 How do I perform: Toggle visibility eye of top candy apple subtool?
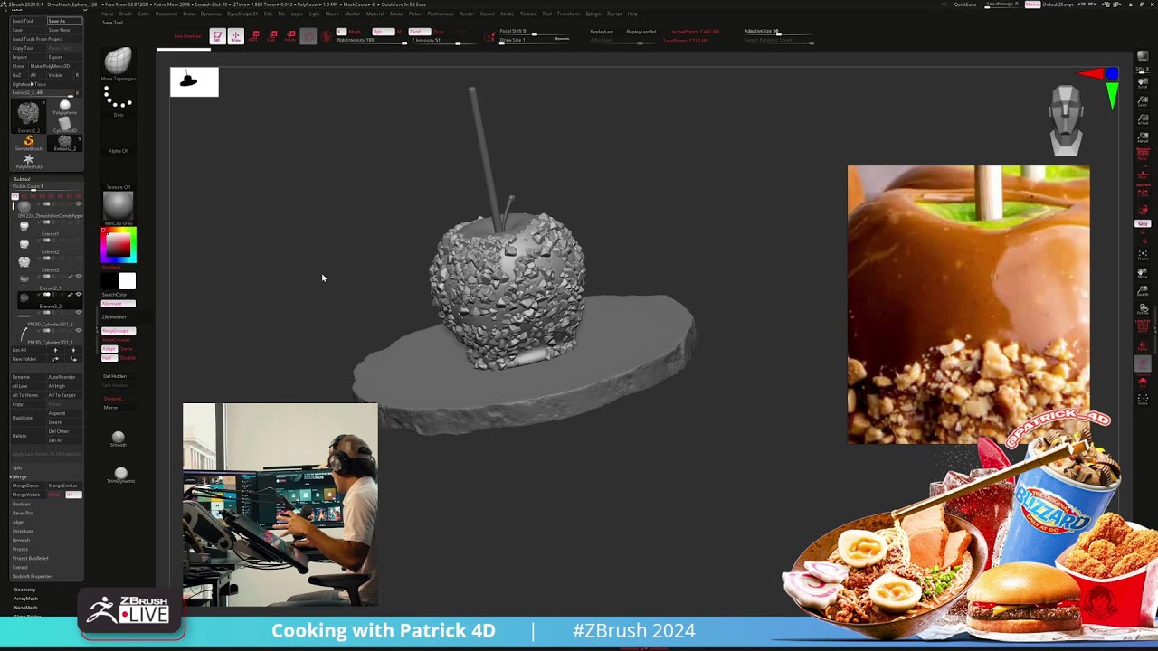78,204
